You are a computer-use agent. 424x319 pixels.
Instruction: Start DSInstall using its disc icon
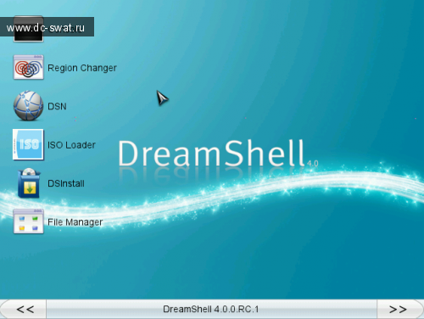tap(29, 183)
